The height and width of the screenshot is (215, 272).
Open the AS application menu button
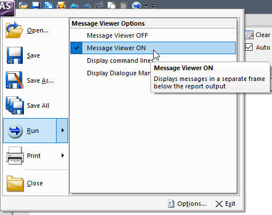(x=7, y=7)
